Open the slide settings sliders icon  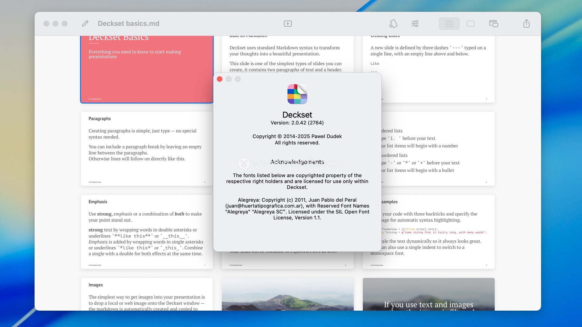pyautogui.click(x=415, y=24)
